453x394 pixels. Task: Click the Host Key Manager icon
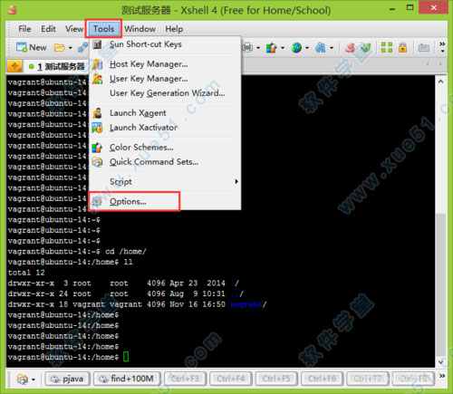tap(97, 64)
